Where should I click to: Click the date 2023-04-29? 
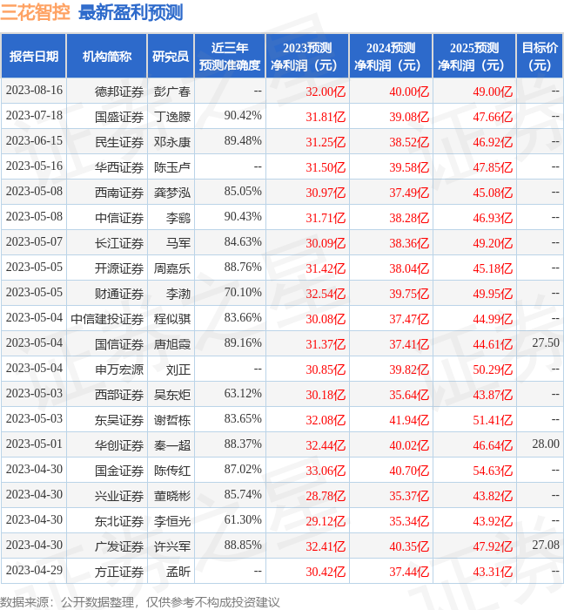[34, 571]
